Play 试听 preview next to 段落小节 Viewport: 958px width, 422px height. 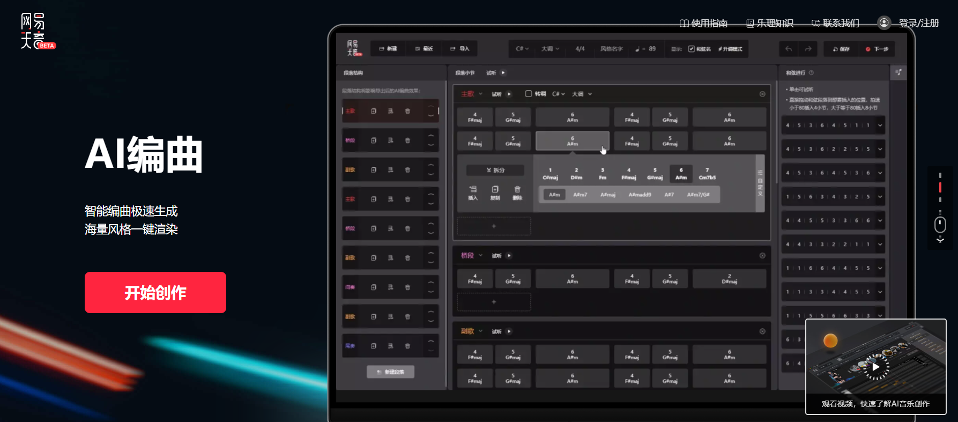click(x=503, y=73)
